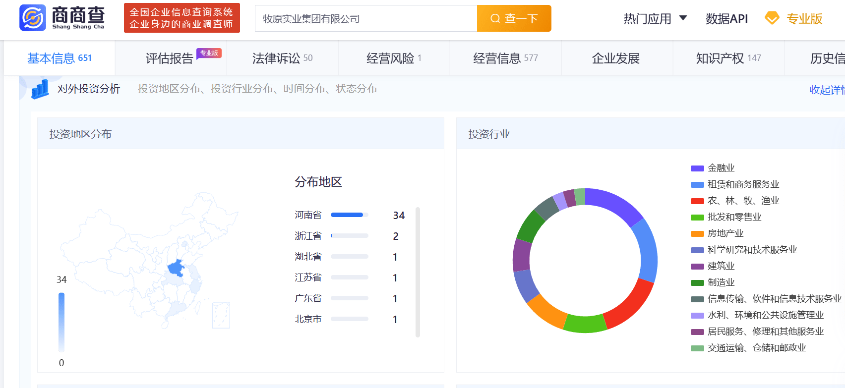The image size is (845, 388).
Task: Collapse details via 收起详情 link
Action: coord(827,90)
